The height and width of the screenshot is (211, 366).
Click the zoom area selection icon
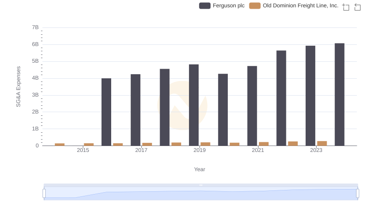[346, 7]
